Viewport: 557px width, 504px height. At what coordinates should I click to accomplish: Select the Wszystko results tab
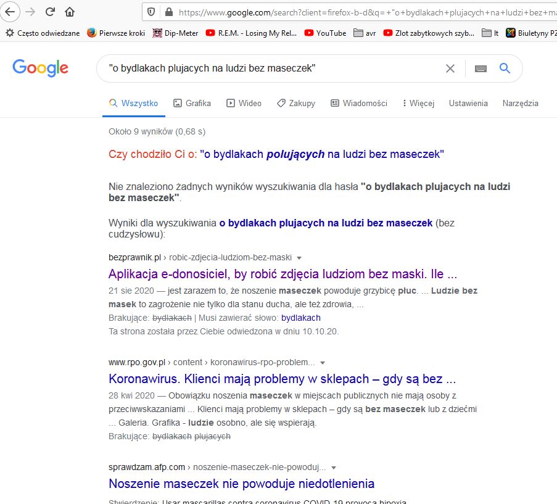134,104
